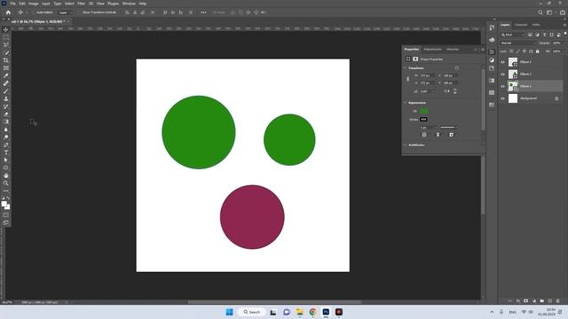Screen dimensions: 568x319
Task: Open the Image menu
Action: tap(34, 4)
